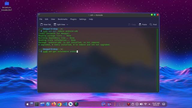Open the Settings menu
The image size is (192, 108).
coord(83,19)
